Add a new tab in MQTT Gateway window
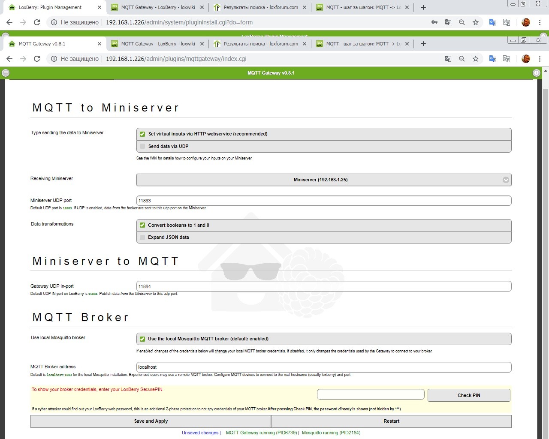The image size is (549, 439). coord(423,44)
